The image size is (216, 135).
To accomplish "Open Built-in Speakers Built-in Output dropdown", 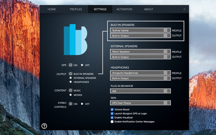I will [x=140, y=36].
